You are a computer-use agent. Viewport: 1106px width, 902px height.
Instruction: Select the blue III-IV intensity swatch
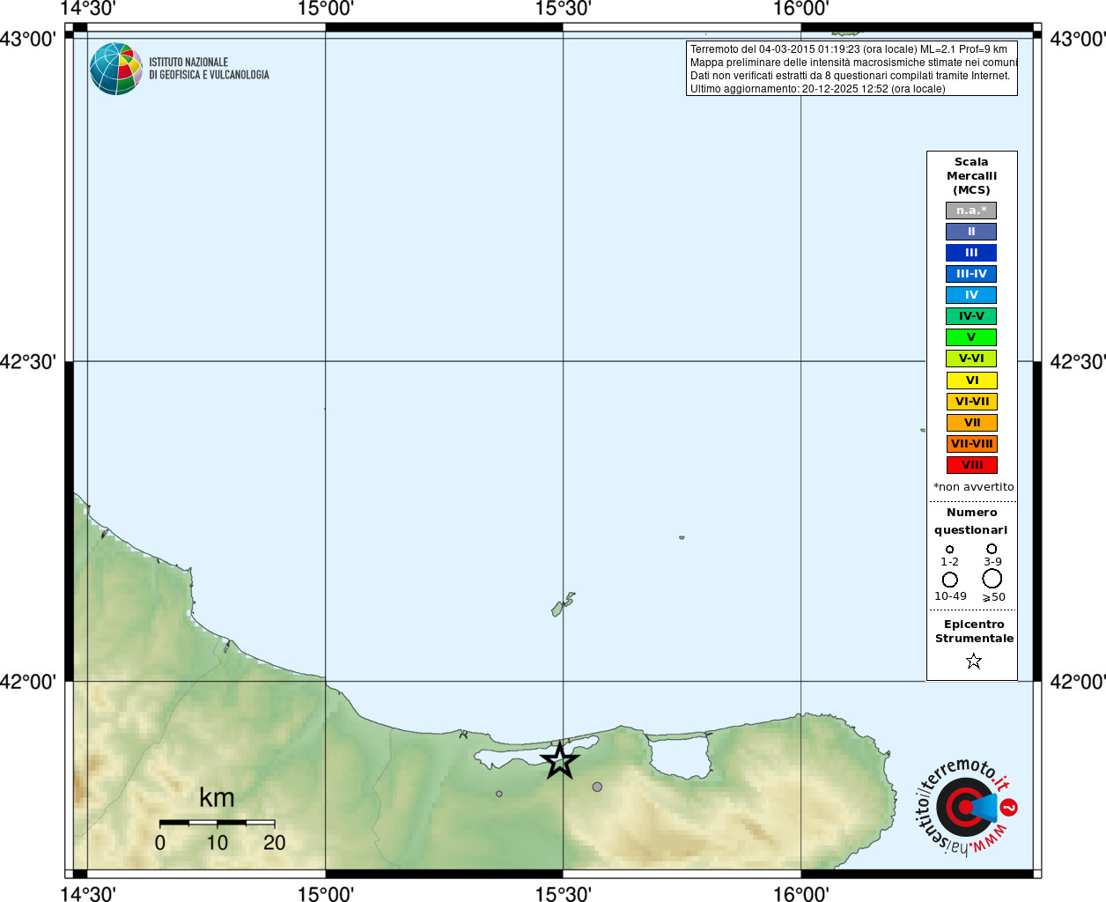click(971, 274)
